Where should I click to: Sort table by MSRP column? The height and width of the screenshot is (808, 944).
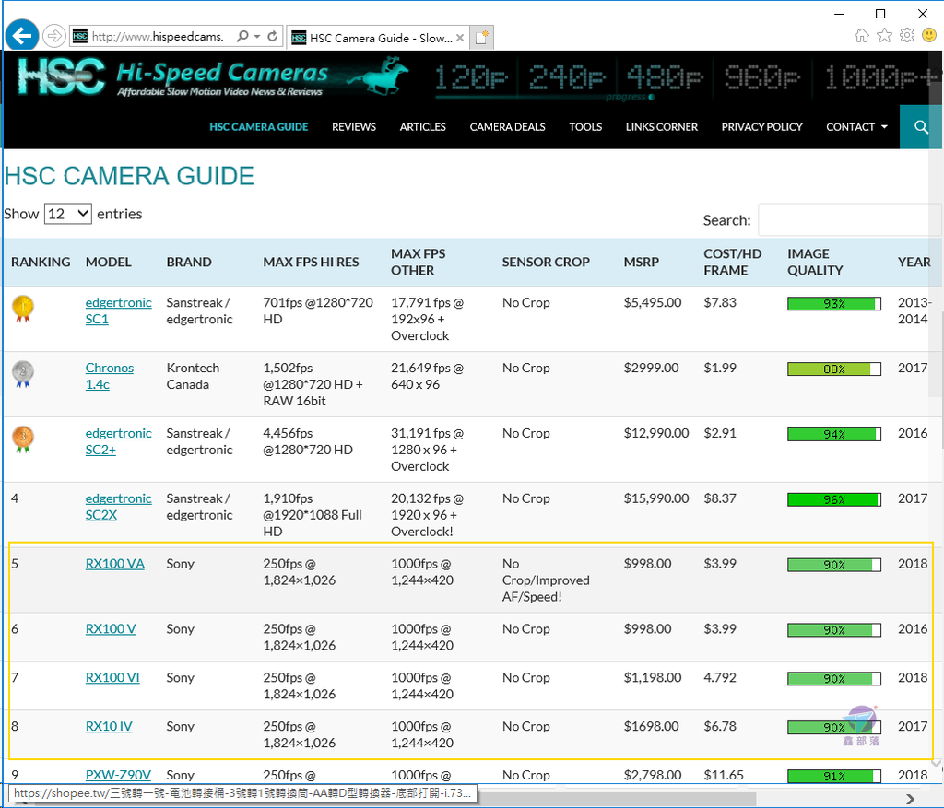tap(642, 262)
